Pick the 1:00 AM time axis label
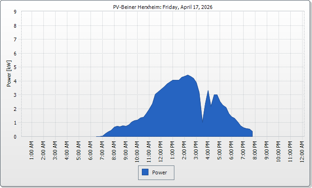Viewport: 312px width, 188px height. (x=32, y=150)
